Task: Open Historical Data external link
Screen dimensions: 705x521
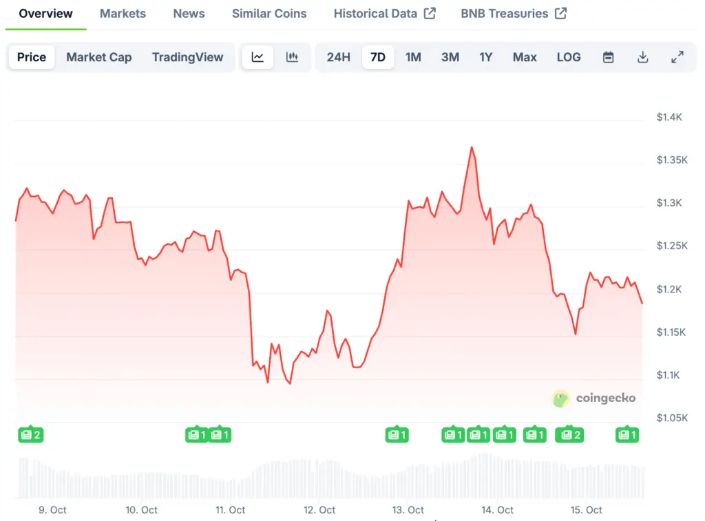Action: [384, 14]
